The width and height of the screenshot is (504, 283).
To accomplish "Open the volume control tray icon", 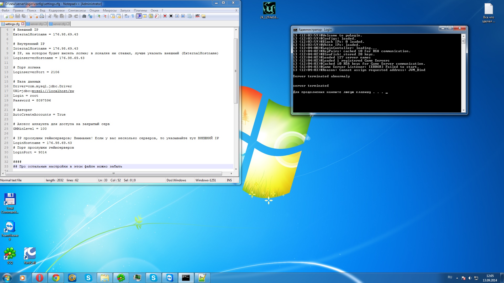I will 470,278.
